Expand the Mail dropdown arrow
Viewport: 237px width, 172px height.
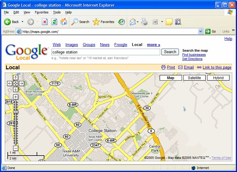coord(138,22)
